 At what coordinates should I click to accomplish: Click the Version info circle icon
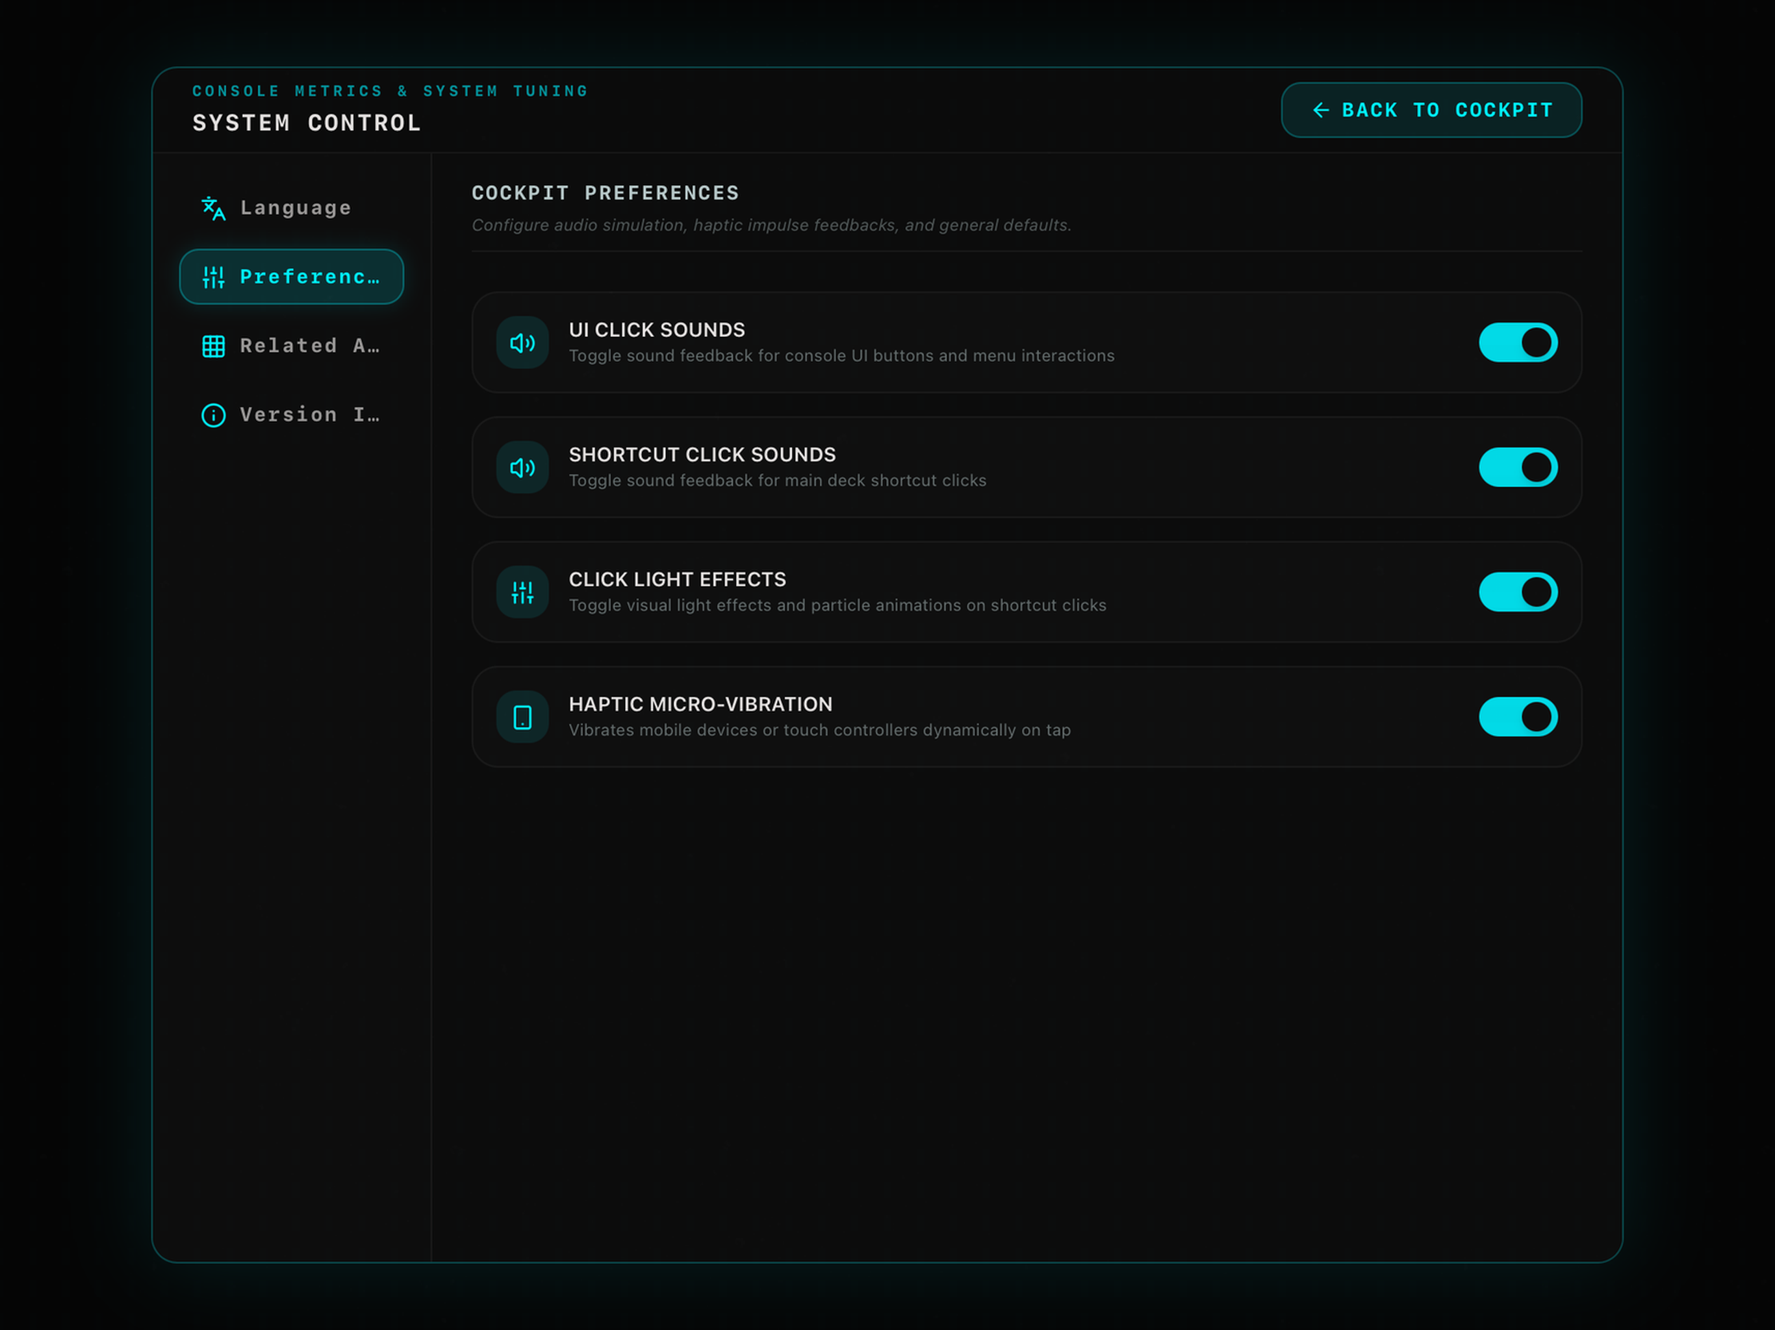(214, 415)
